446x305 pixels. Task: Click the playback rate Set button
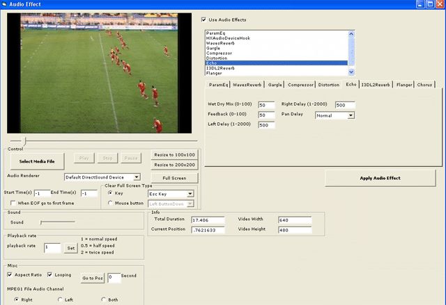coord(71,248)
